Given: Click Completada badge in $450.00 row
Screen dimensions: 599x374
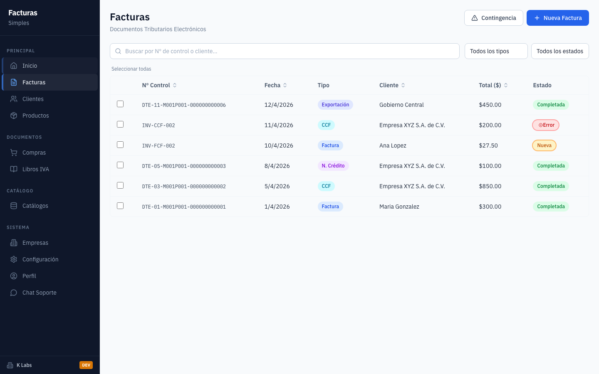Looking at the screenshot, I should (x=551, y=105).
